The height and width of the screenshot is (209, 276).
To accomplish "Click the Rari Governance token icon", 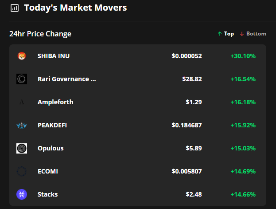I will 22,79.
